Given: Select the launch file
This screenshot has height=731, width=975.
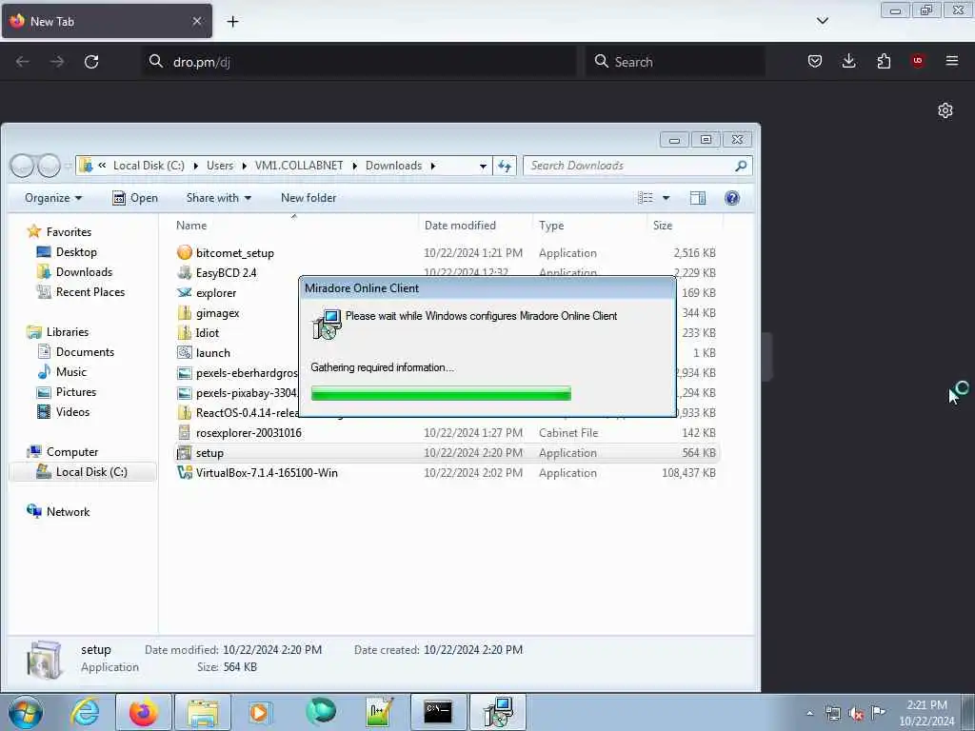Looking at the screenshot, I should (x=212, y=353).
